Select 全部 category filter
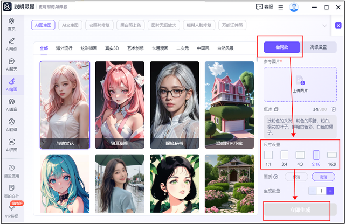 pyautogui.click(x=44, y=48)
